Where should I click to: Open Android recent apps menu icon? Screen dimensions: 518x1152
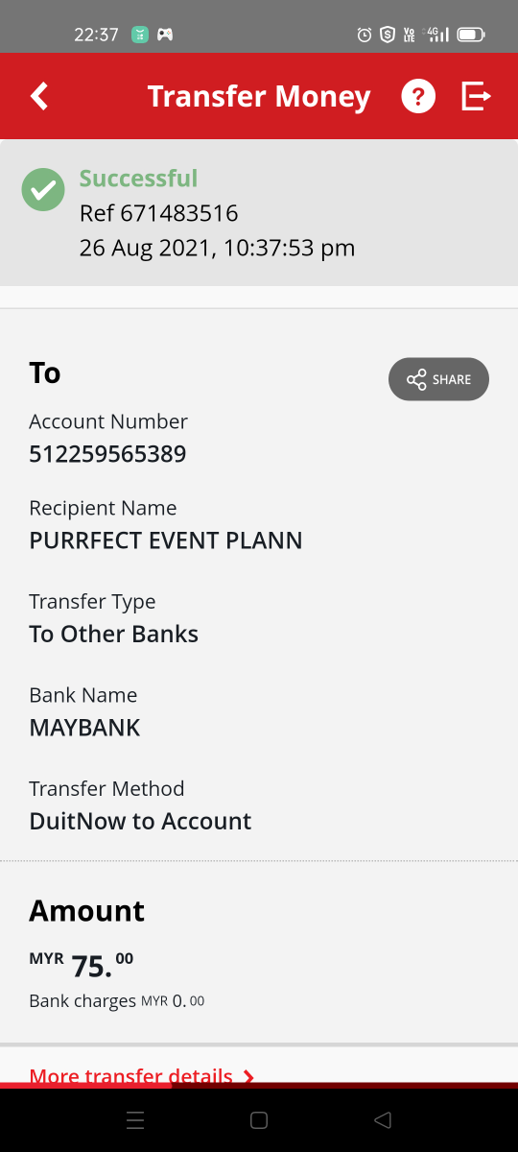pyautogui.click(x=135, y=1119)
